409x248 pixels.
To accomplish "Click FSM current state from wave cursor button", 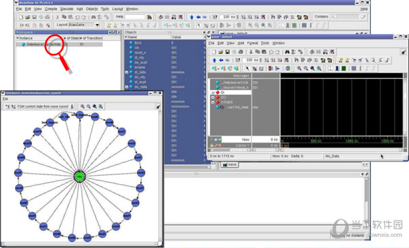I will pos(43,106).
